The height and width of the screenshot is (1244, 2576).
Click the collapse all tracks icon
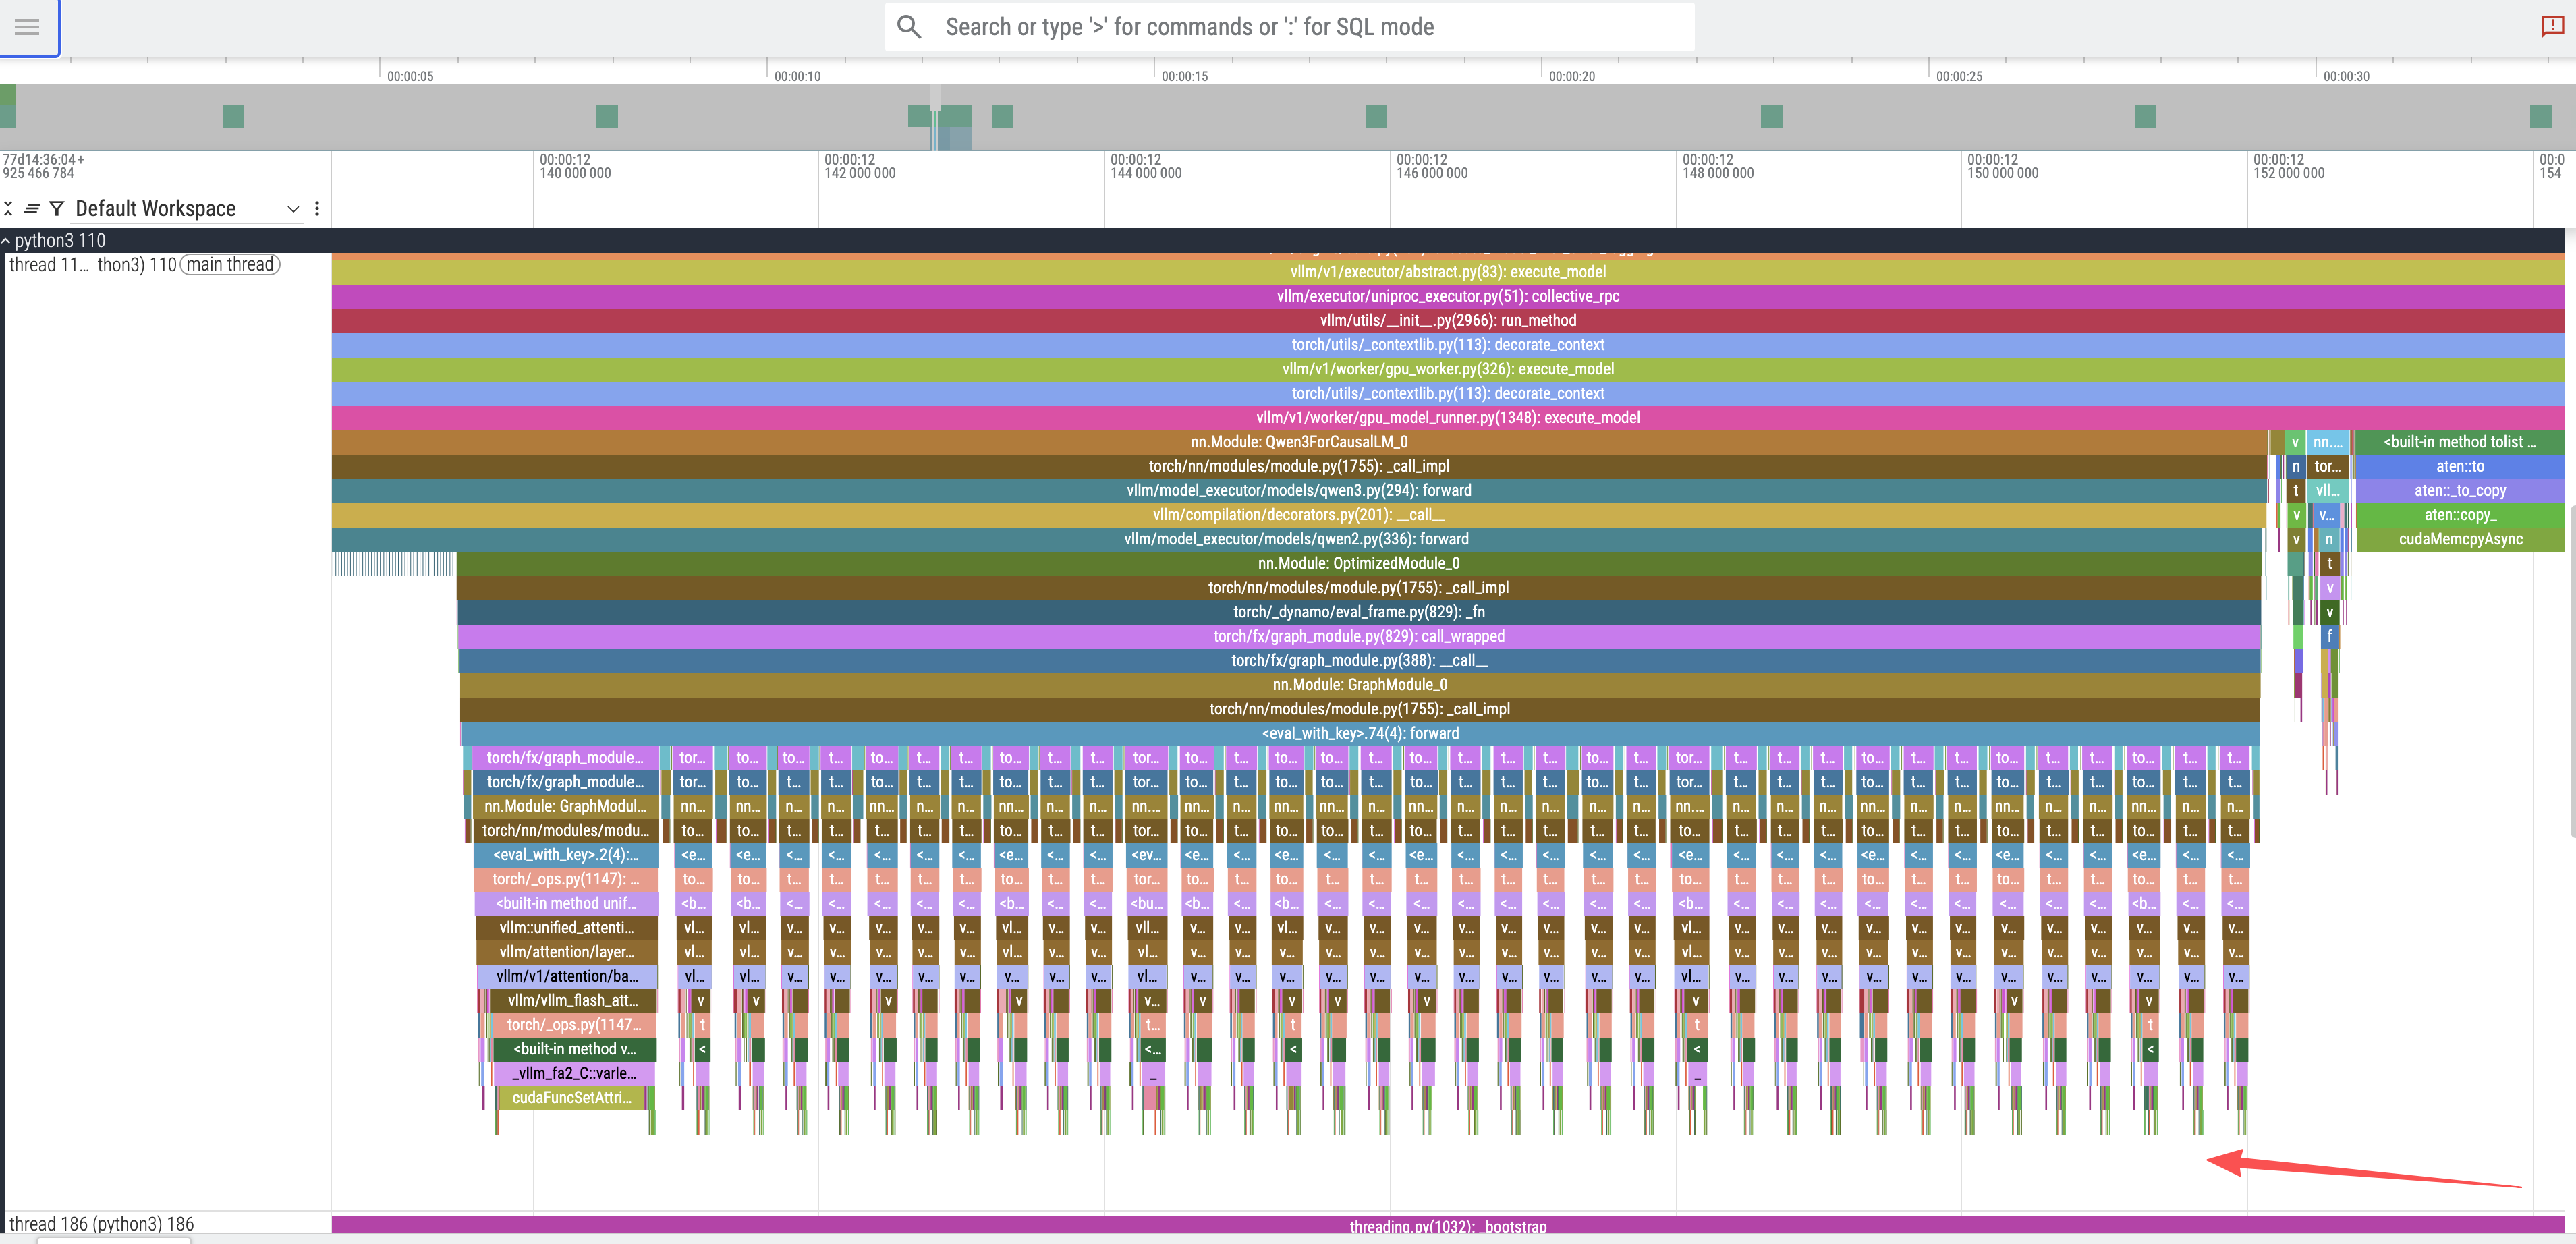click(9, 208)
